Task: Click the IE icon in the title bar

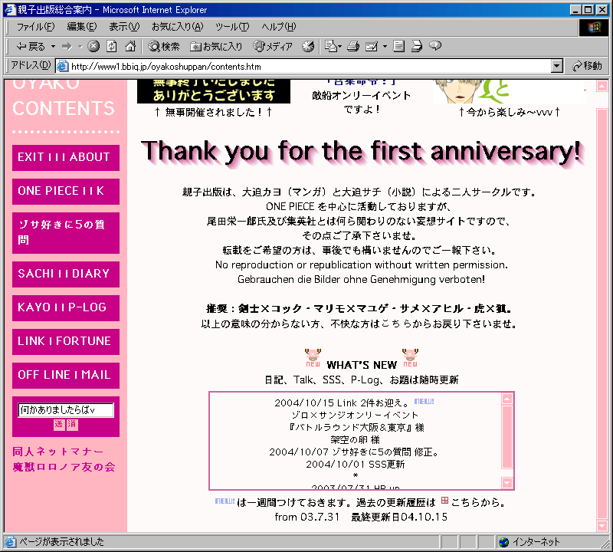Action: tap(10, 9)
